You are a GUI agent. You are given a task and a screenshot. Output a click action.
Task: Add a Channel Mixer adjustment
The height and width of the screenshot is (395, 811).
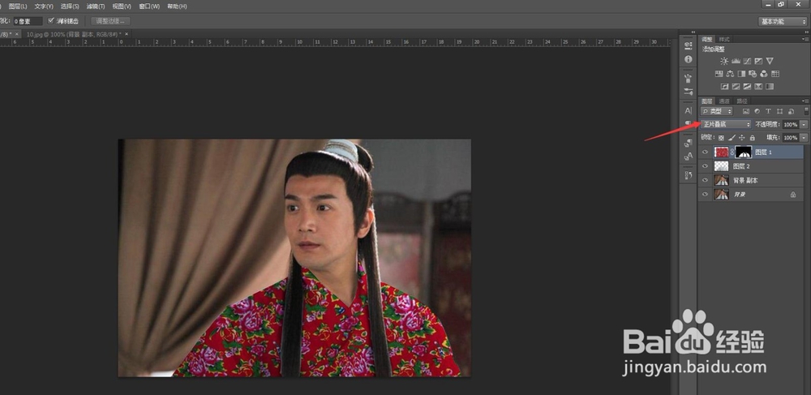(x=764, y=74)
